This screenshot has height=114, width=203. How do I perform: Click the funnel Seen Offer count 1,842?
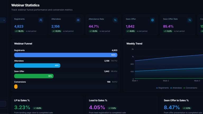107,71
